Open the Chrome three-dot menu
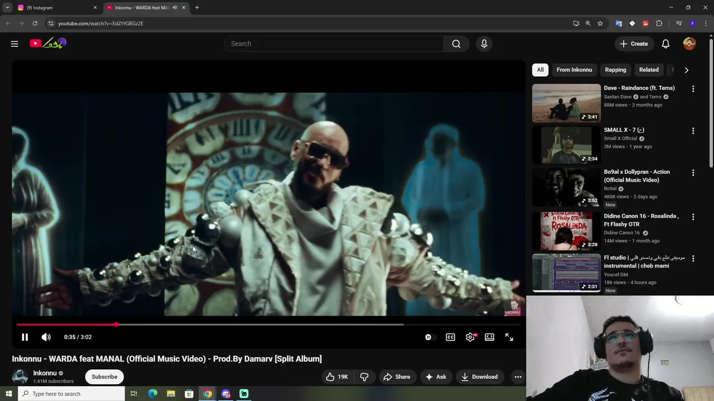Image resolution: width=714 pixels, height=401 pixels. (706, 23)
